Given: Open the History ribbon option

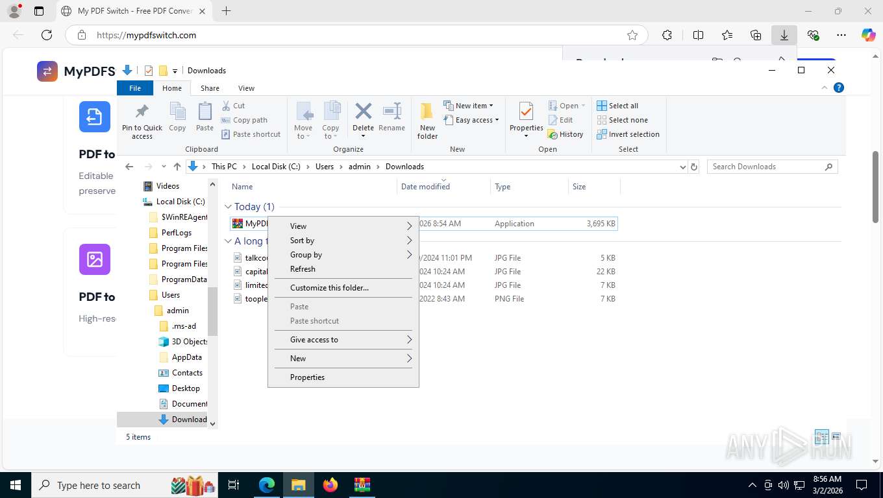Looking at the screenshot, I should [566, 134].
